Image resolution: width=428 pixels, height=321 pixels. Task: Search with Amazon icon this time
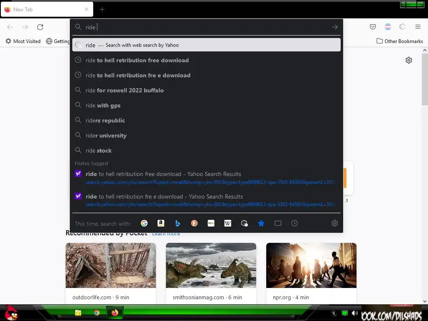coord(161,223)
